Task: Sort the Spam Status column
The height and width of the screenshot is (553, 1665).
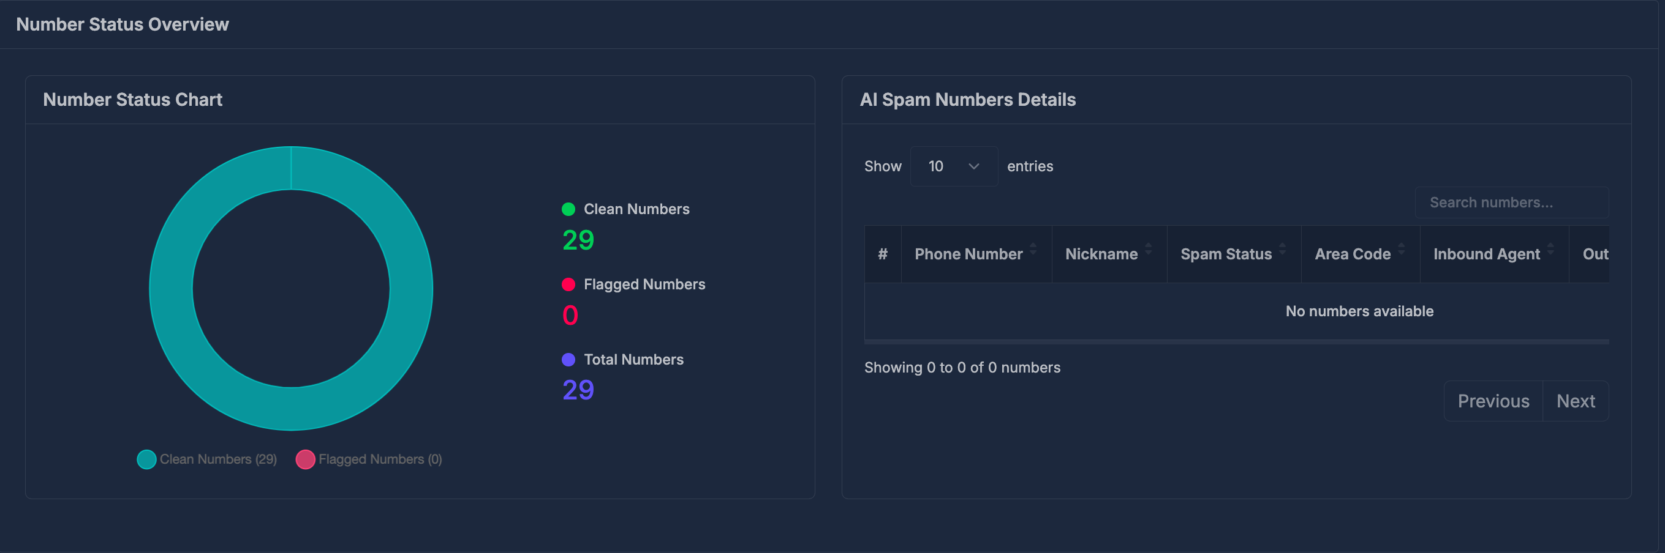Action: 1226,254
